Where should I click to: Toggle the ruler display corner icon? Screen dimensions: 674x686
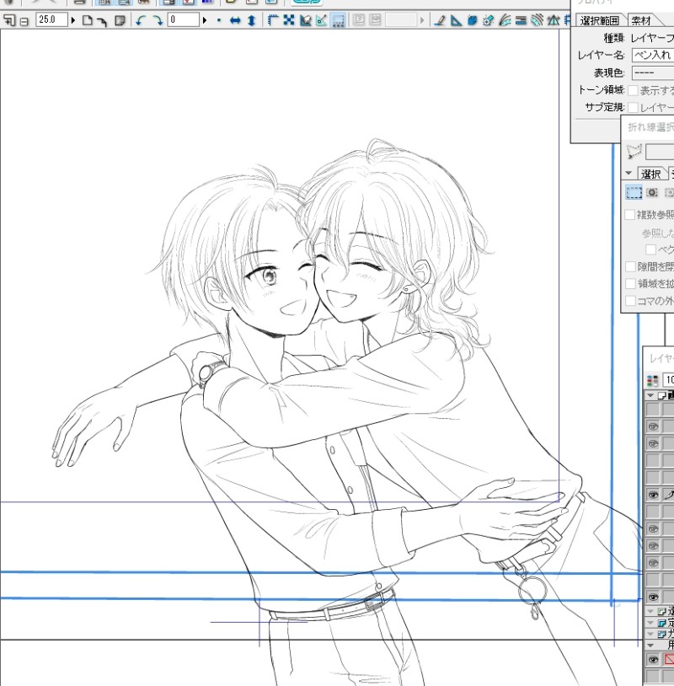(273, 20)
